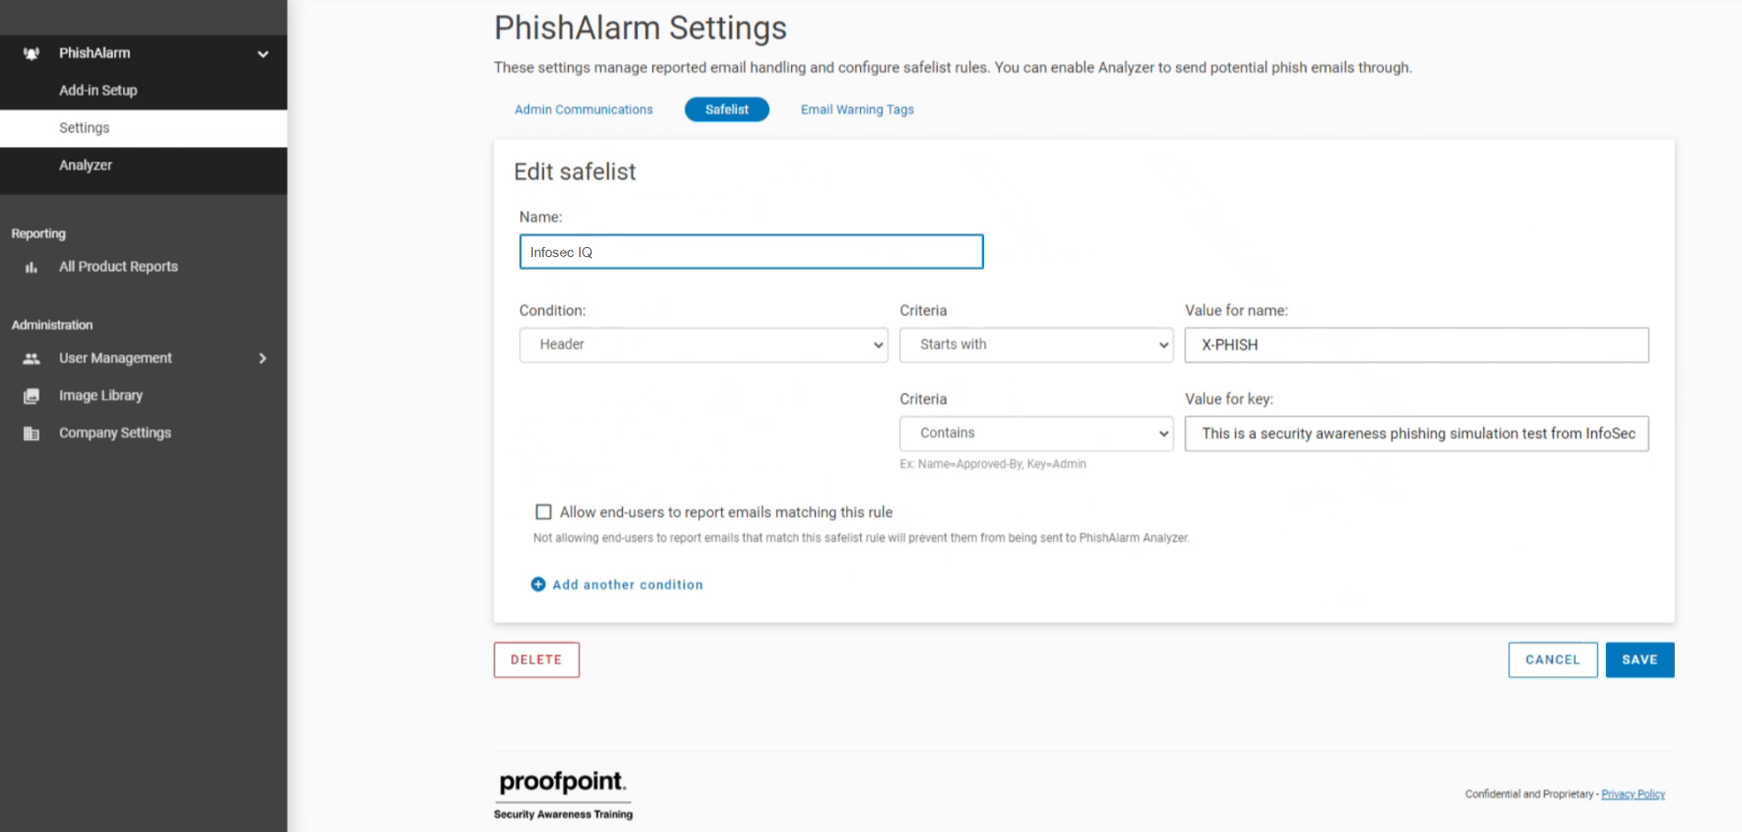Collapse the PhishAlarm section via its chevron
Viewport: 1742px width, 832px height.
click(x=263, y=53)
